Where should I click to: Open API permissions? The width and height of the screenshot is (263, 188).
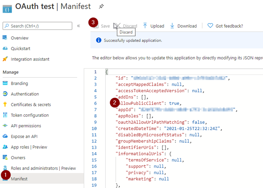coord(26,126)
